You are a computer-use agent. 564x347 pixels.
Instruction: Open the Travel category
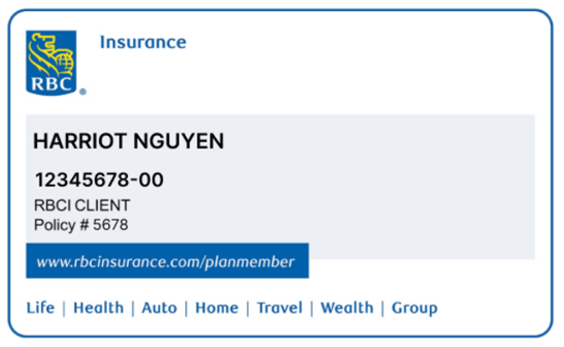click(280, 307)
